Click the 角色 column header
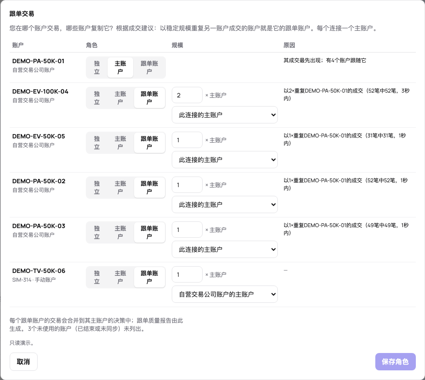The image size is (425, 380). (x=92, y=45)
